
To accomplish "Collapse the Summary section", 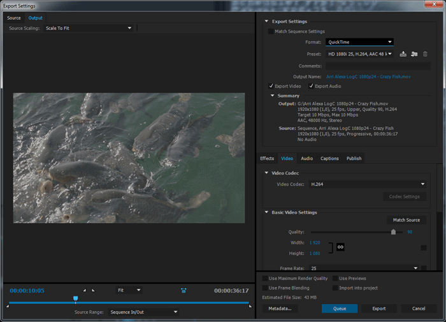I will click(x=272, y=96).
